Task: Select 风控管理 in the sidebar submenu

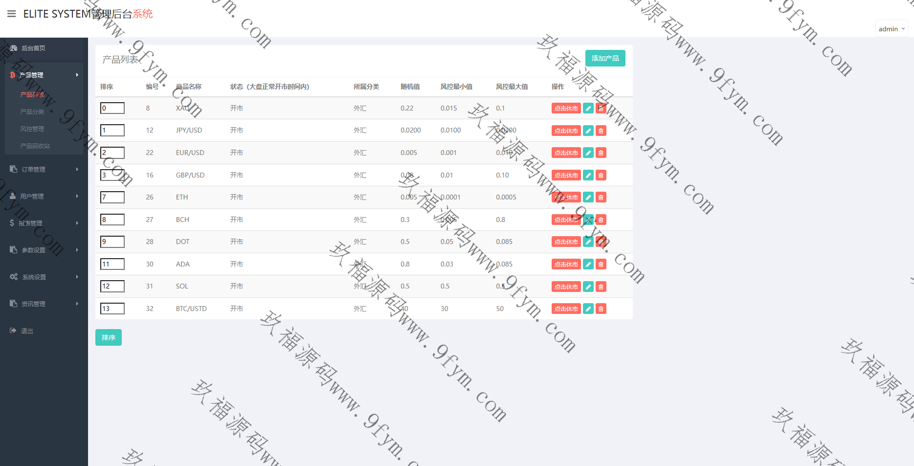Action: 32,129
